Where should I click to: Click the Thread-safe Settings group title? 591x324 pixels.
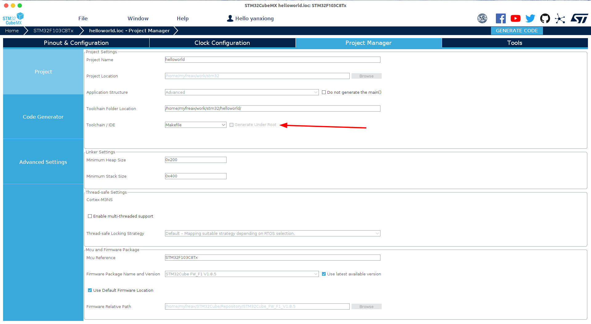point(106,192)
